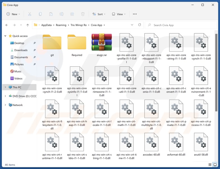
Task: Open Documents in Quick access
Action: pyautogui.click(x=21, y=57)
